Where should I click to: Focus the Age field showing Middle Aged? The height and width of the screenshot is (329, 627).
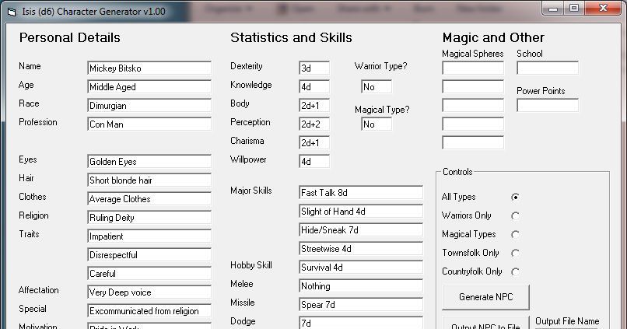coord(149,87)
